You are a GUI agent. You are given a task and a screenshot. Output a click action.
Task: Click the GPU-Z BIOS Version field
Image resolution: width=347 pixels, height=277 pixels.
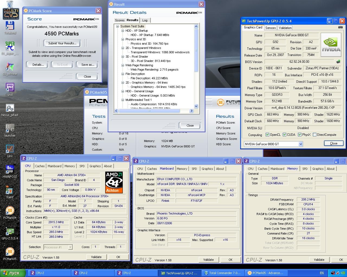coord(299,62)
